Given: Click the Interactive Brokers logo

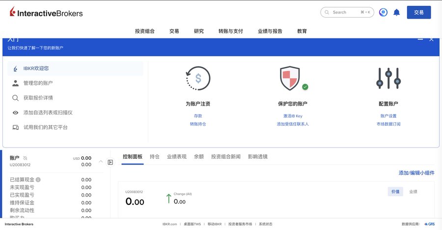Looking at the screenshot, I should point(46,12).
